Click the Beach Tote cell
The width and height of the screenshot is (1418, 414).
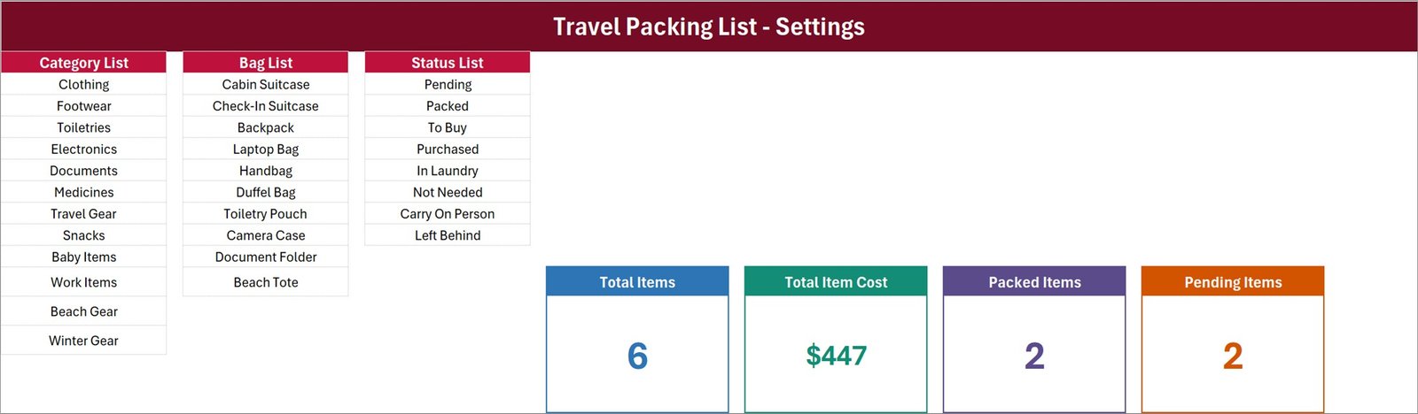(266, 282)
